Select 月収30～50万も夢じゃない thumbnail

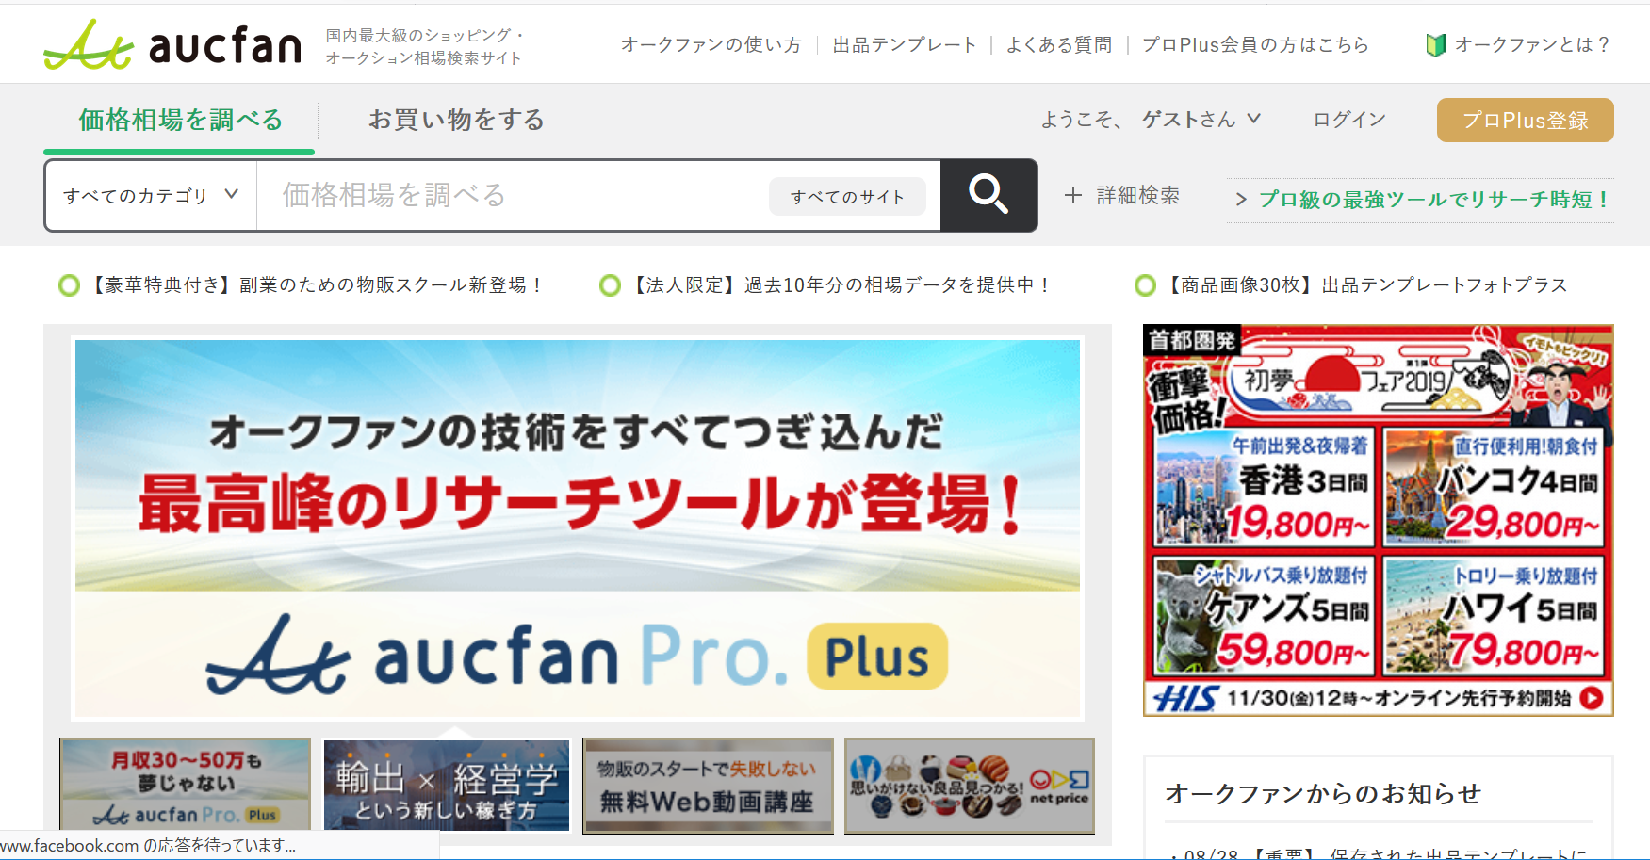point(185,785)
